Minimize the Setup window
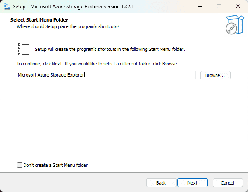Screen dimensions: 248x192 200,7
